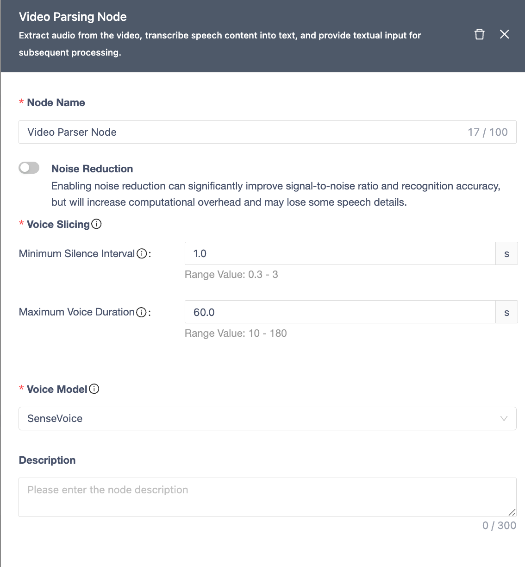Close the Video Parsing Node panel
Screen dimensions: 525x567
505,34
